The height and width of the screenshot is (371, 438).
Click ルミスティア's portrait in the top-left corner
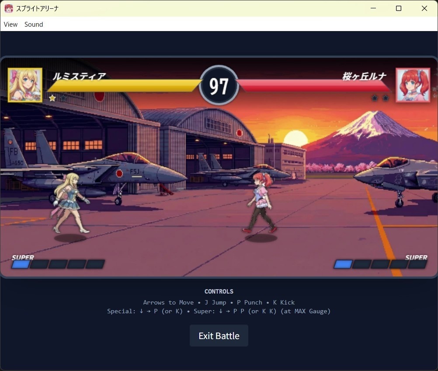[x=24, y=85]
